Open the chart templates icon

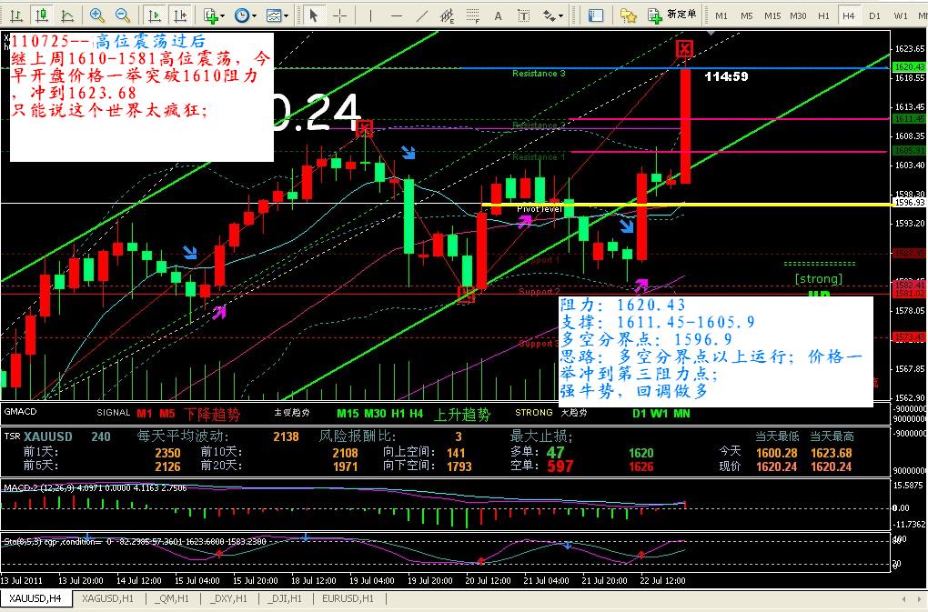tap(273, 15)
